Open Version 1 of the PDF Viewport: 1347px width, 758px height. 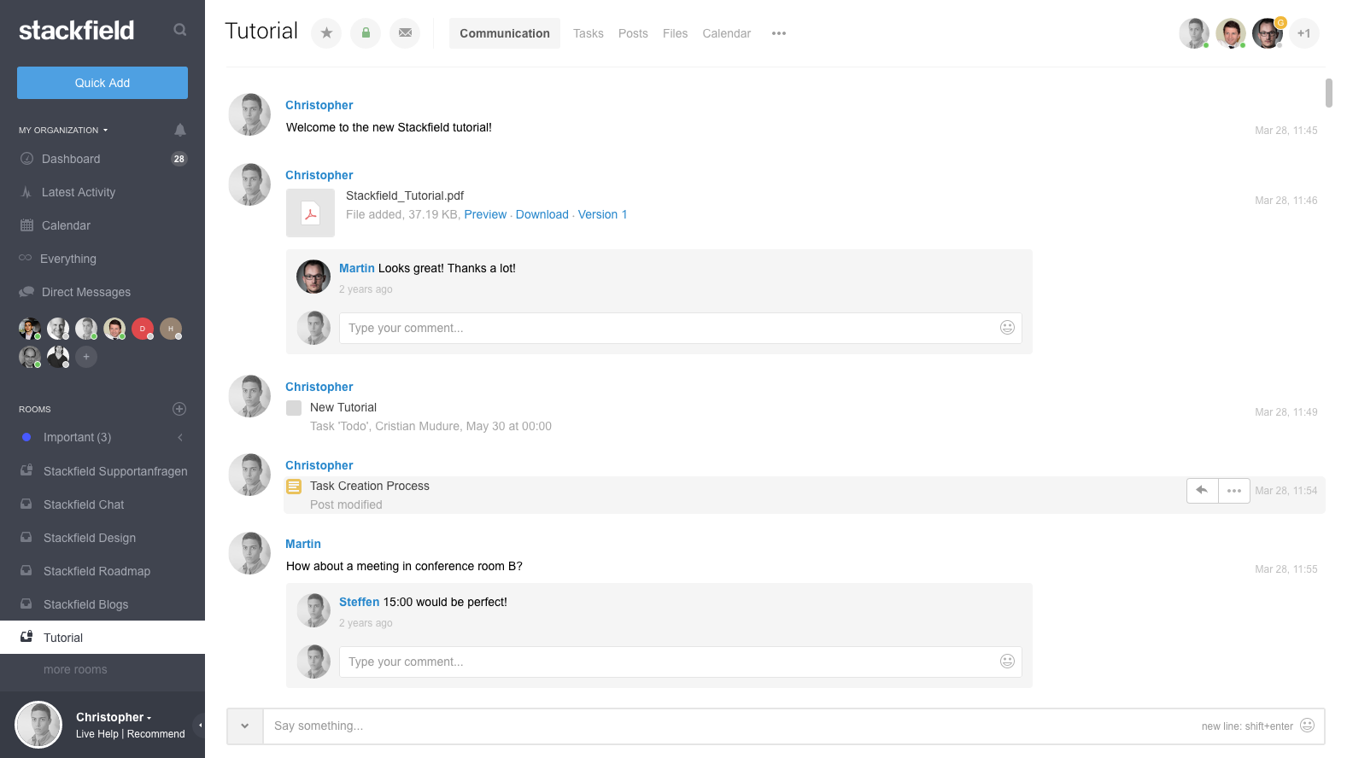pos(602,214)
